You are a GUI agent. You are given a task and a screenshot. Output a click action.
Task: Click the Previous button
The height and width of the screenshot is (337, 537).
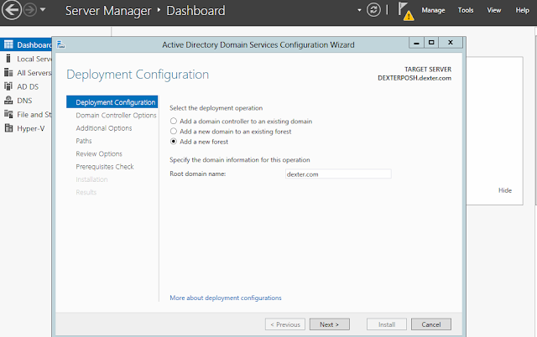click(x=285, y=324)
